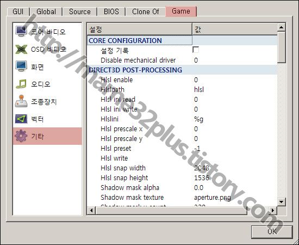Image resolution: width=299 pixels, height=245 pixels.
Task: Click the 코어 비디오 label
Action: point(48,32)
